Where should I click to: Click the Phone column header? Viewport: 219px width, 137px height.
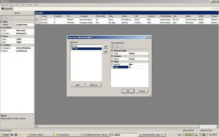[x=47, y=16]
